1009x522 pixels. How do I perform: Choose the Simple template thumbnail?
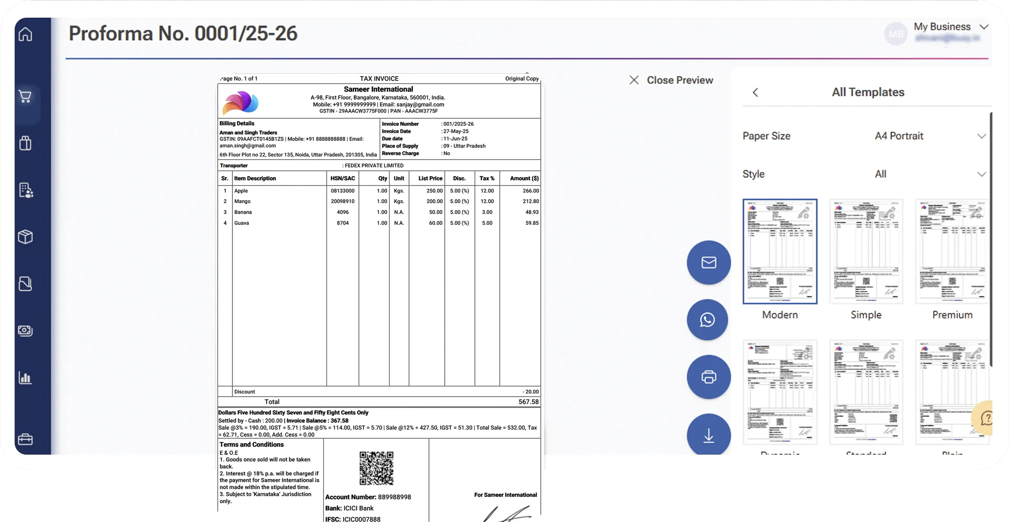point(866,251)
